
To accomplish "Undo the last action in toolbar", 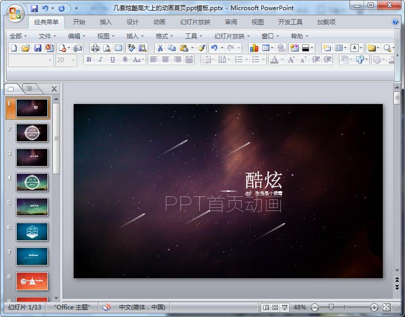I will pos(214,48).
